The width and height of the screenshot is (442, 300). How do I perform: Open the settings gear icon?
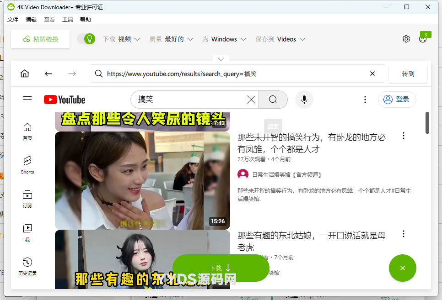coord(406,39)
